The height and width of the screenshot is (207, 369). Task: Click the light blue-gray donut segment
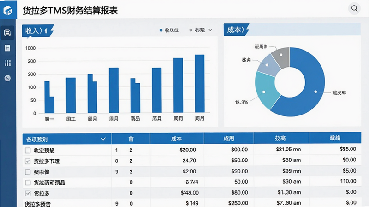pyautogui.click(x=268, y=65)
